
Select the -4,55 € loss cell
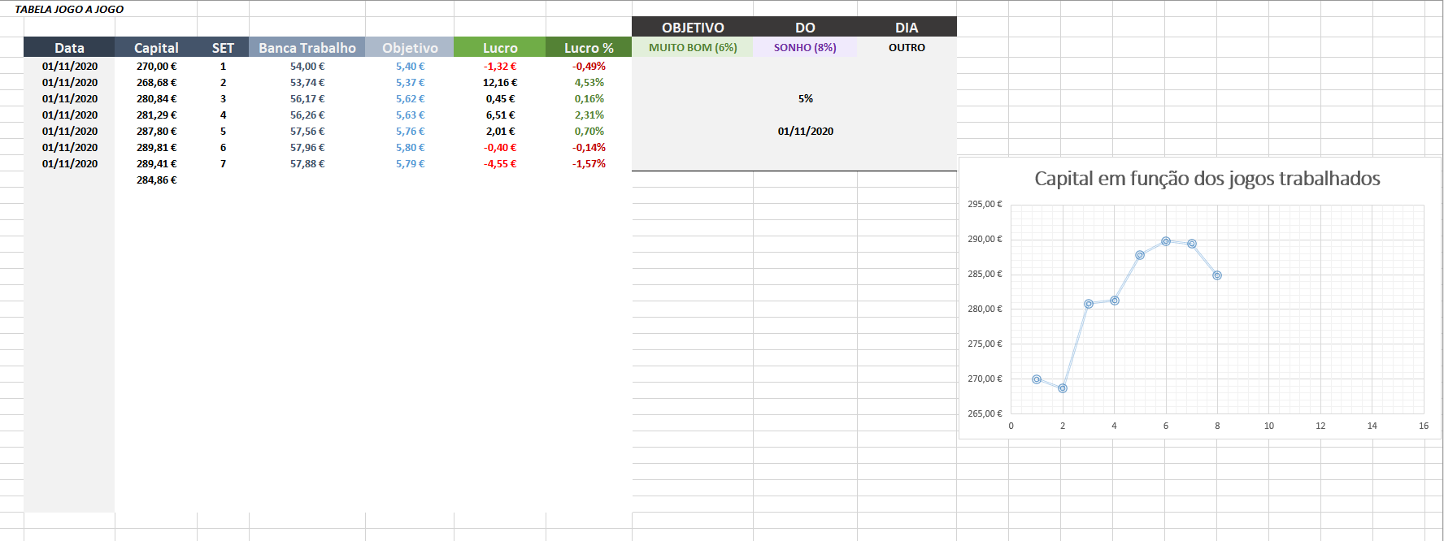500,163
